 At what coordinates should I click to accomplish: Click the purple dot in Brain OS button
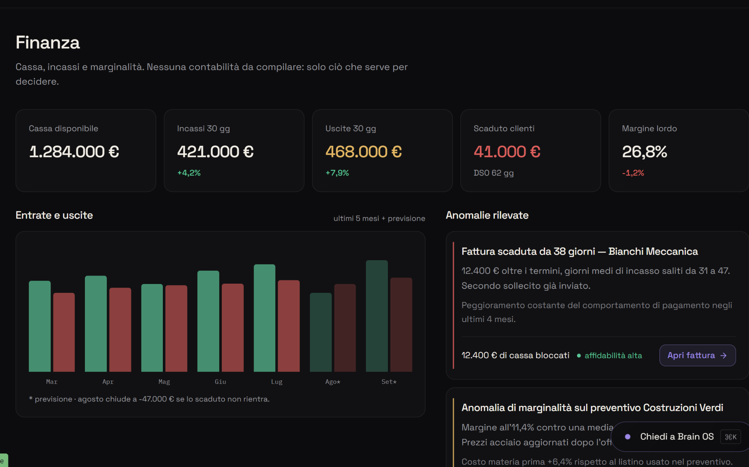[x=628, y=437]
